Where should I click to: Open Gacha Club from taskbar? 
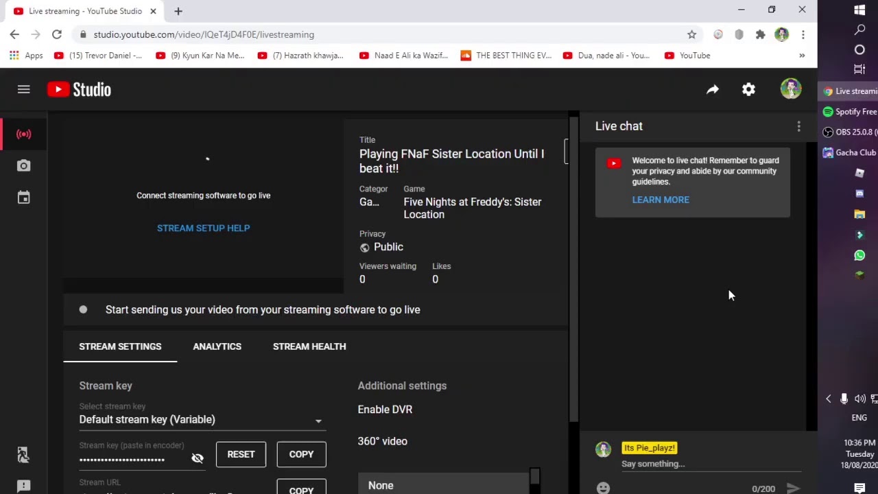850,152
